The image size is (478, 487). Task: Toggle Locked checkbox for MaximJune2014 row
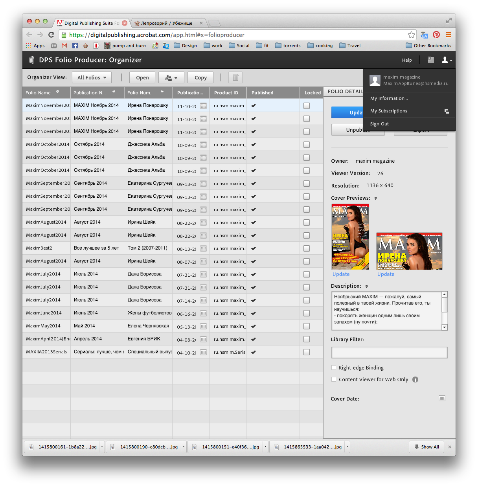pos(307,313)
